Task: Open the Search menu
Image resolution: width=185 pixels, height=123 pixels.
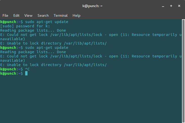Action: tap(43, 15)
